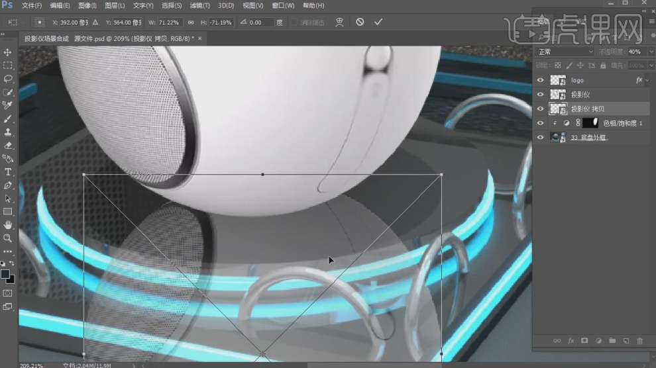Select the Hand tool
This screenshot has height=368, width=656.
(8, 225)
